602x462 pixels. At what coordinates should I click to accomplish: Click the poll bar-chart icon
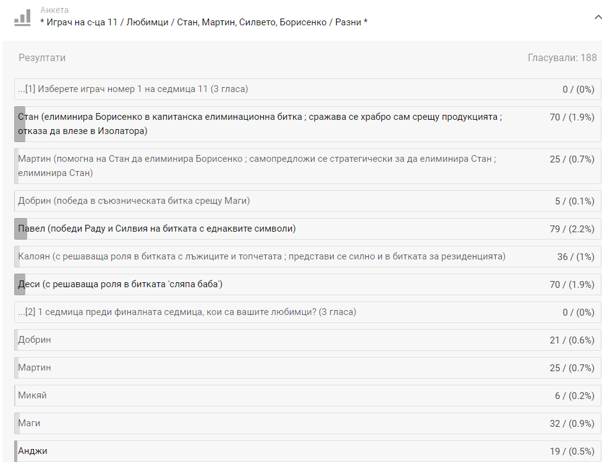pyautogui.click(x=22, y=17)
